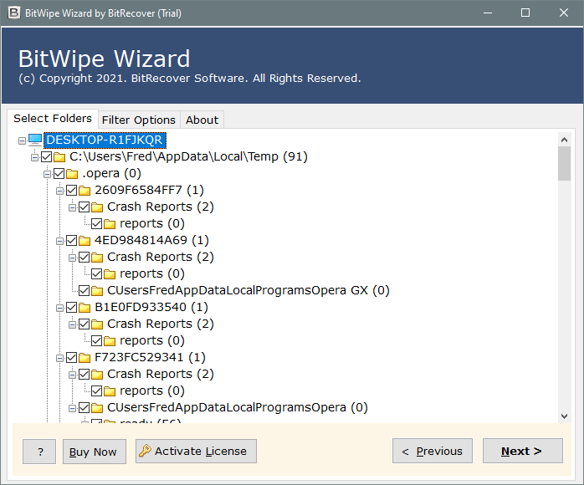Click Crash Reports folder icon under 4ED984814A69

97,258
